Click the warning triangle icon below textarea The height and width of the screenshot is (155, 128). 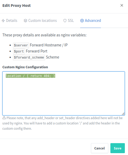pyautogui.click(x=4, y=118)
